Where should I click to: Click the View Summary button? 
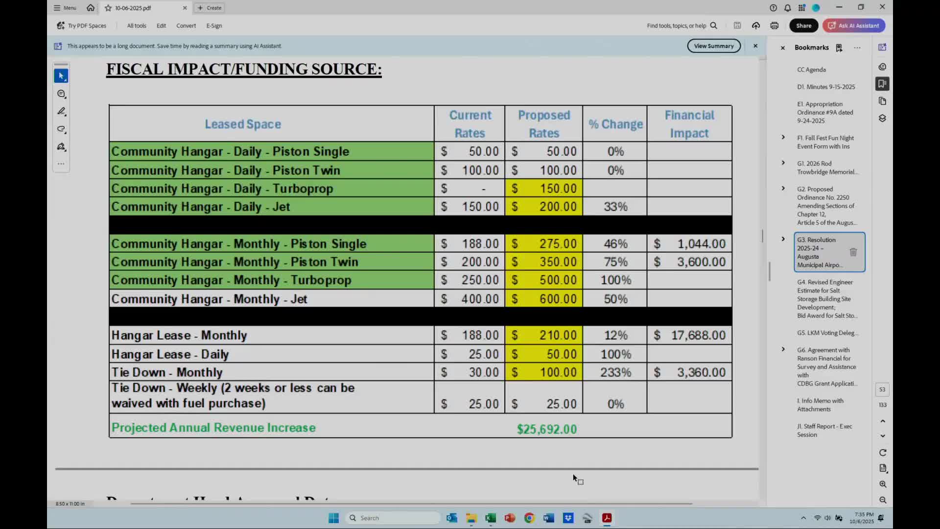[713, 46]
